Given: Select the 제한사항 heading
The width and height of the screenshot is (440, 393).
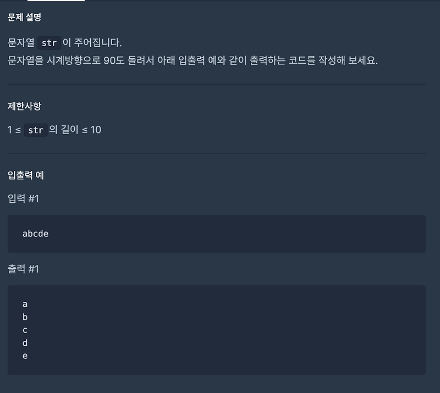Looking at the screenshot, I should click(x=23, y=107).
